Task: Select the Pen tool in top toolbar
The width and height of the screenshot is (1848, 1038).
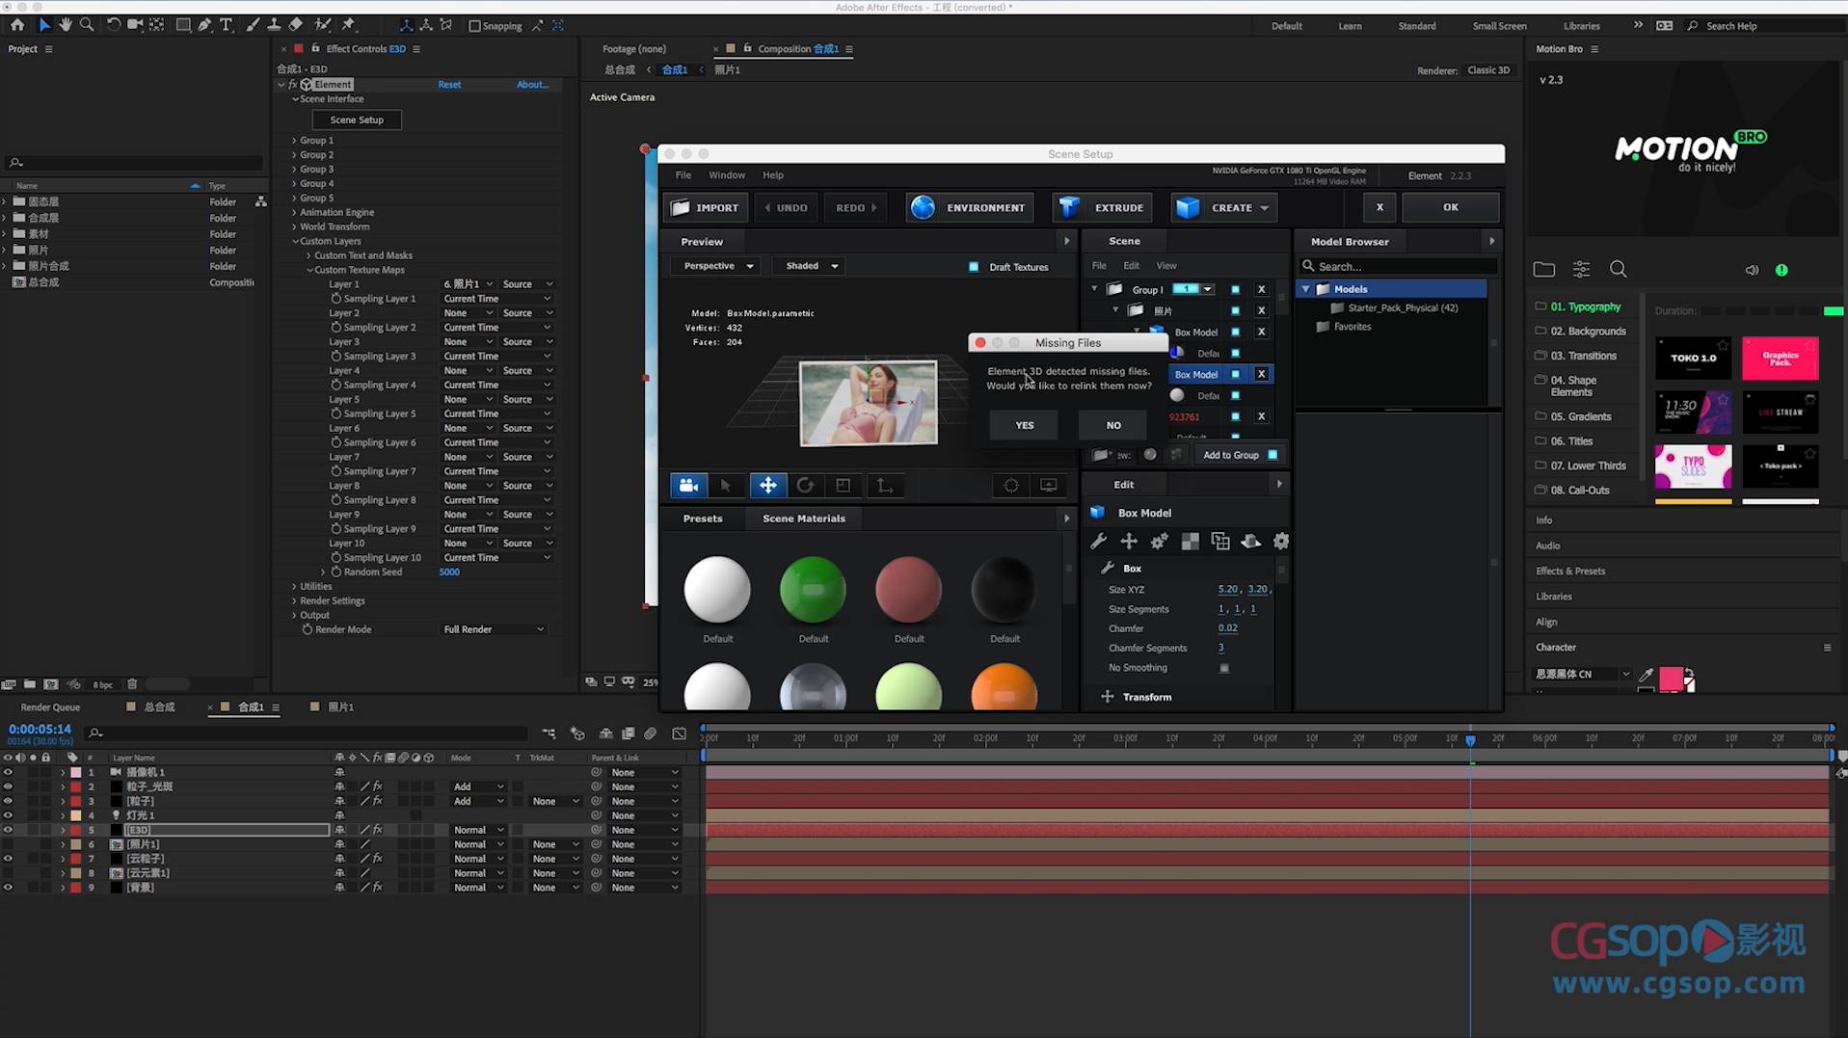Action: tap(204, 25)
